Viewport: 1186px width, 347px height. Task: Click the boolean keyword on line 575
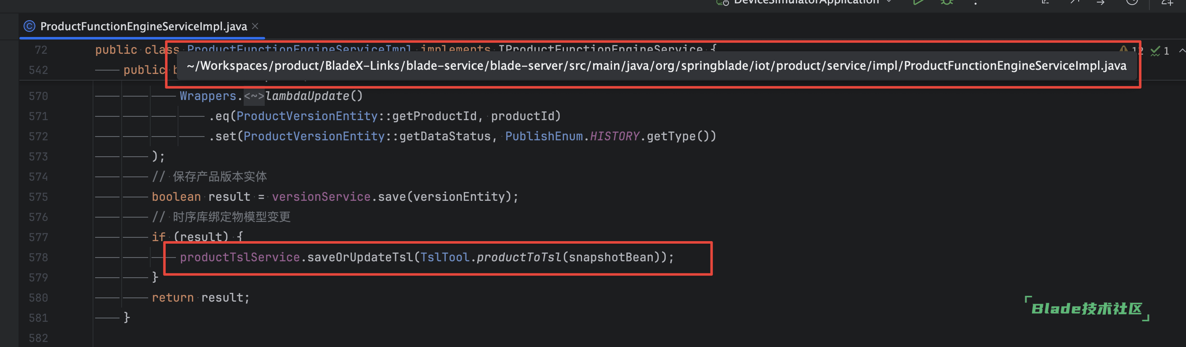pyautogui.click(x=176, y=197)
